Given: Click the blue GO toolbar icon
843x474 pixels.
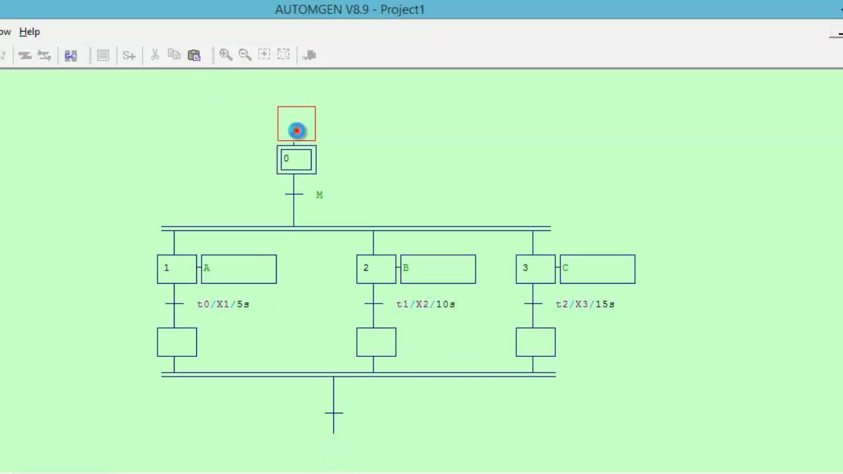Looking at the screenshot, I should [x=70, y=55].
